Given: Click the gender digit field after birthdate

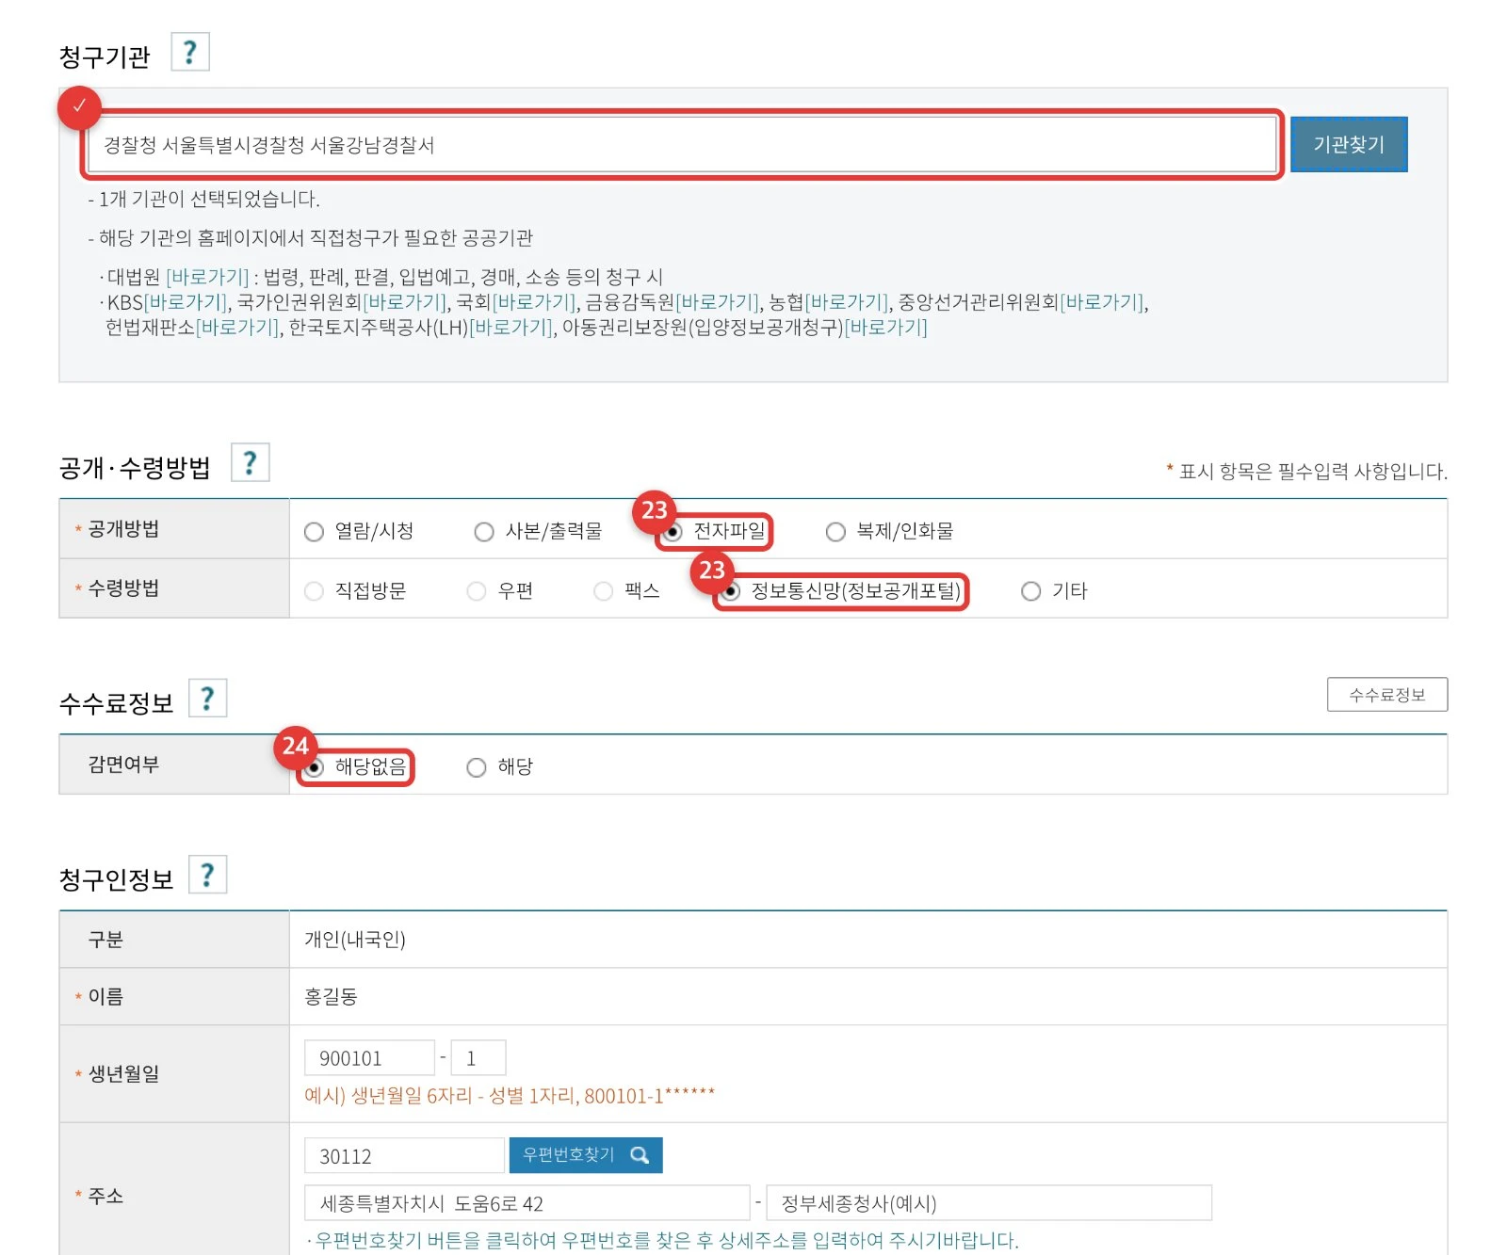Looking at the screenshot, I should click(x=478, y=1057).
